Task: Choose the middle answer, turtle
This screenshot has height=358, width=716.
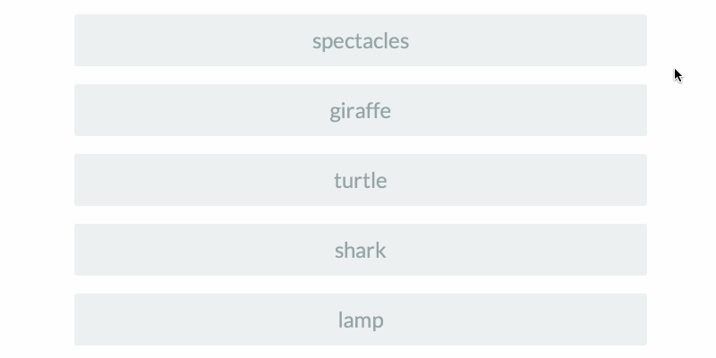Action: [361, 180]
